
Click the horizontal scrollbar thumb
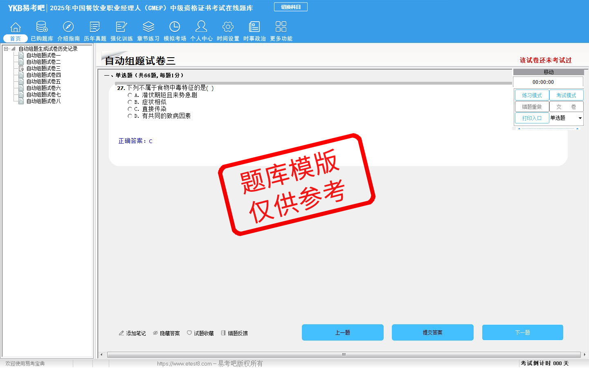[x=344, y=355]
